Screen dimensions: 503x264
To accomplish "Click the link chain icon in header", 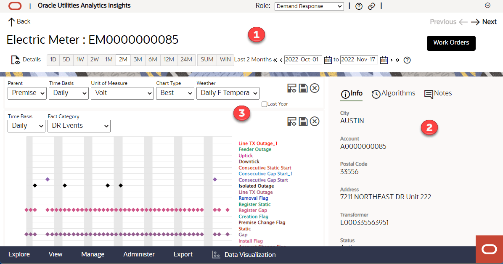I will (x=371, y=6).
